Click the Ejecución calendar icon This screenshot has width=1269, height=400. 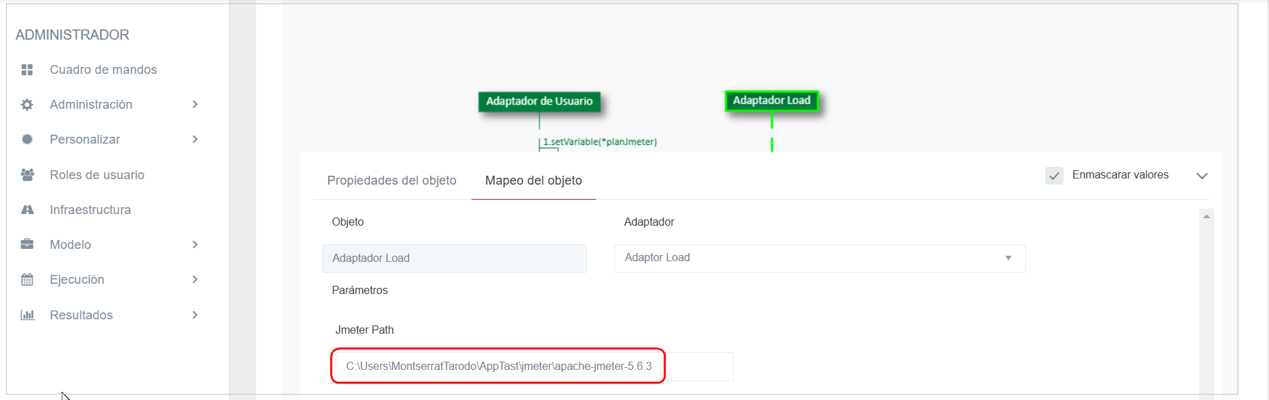click(x=27, y=280)
